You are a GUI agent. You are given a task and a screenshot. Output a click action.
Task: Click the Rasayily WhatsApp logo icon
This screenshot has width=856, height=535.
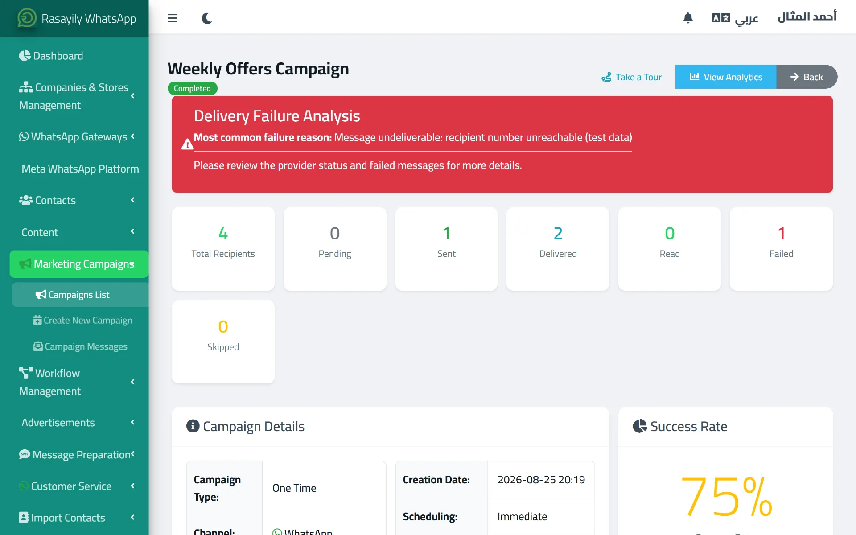(x=27, y=18)
